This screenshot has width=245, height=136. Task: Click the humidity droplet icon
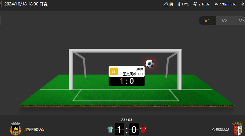click(243, 4)
